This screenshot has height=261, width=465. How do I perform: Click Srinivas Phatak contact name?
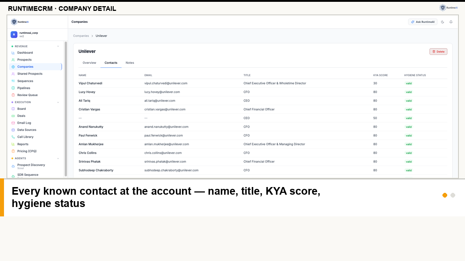[90, 162]
